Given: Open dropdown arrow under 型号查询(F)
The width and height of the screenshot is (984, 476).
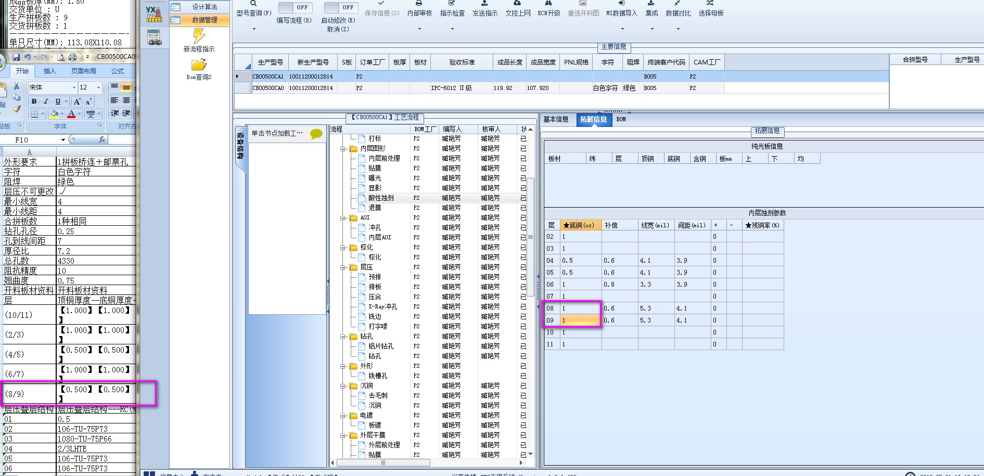Looking at the screenshot, I should 254,29.
